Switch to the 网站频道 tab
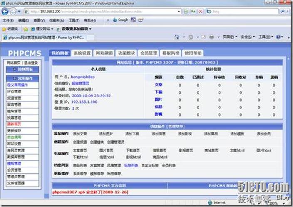The image size is (293, 207). pos(104,53)
